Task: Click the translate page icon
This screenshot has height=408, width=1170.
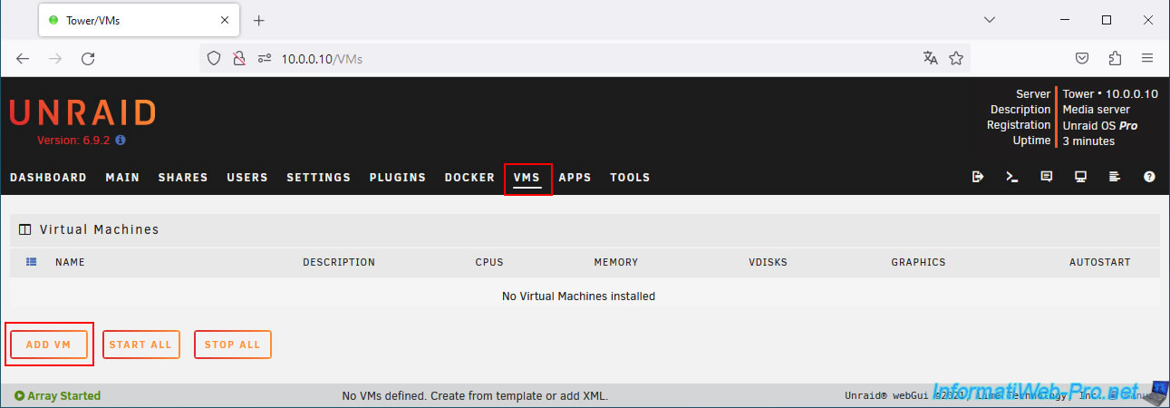Action: click(930, 58)
